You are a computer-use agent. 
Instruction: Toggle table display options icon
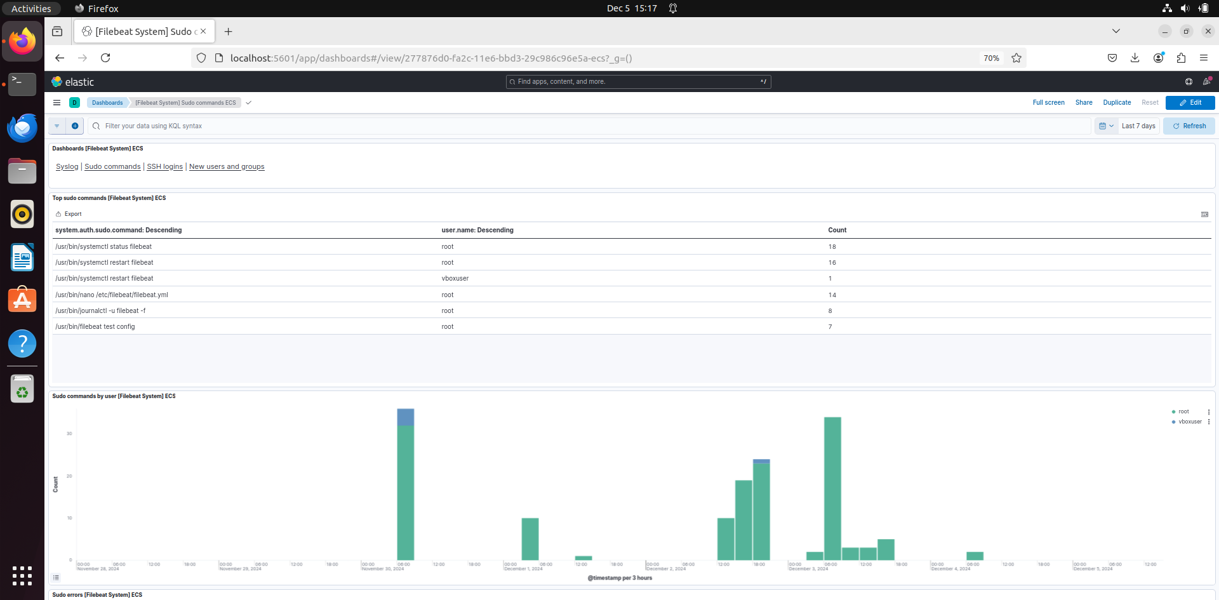tap(1204, 215)
